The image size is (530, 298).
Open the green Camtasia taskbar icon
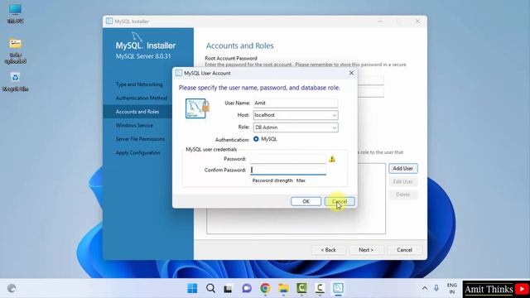(301, 288)
